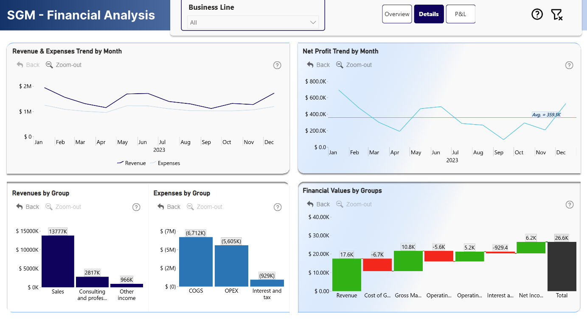Zoom out on the Revenues by Group chart

tap(63, 207)
